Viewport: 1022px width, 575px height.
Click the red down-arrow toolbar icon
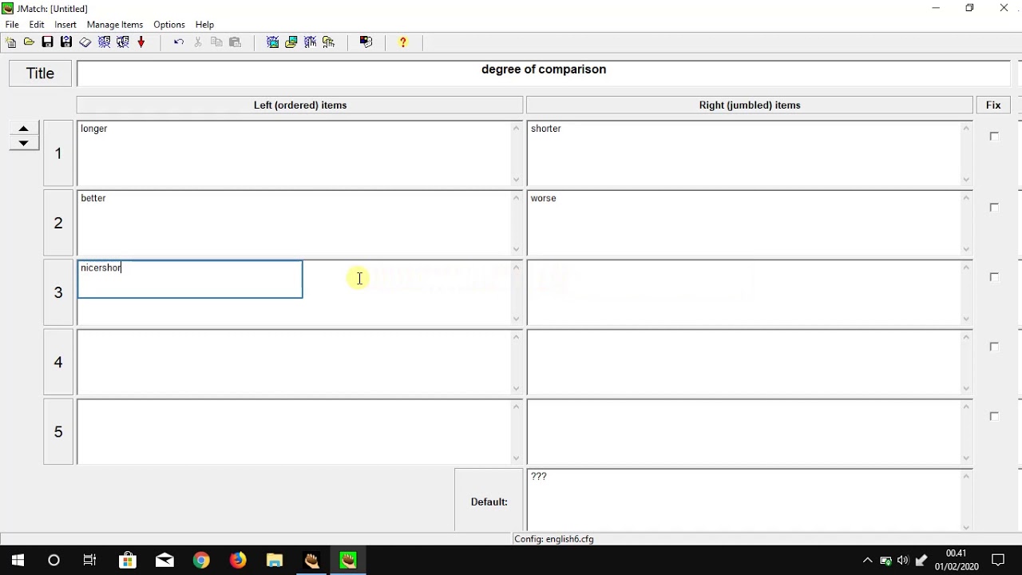click(x=141, y=42)
